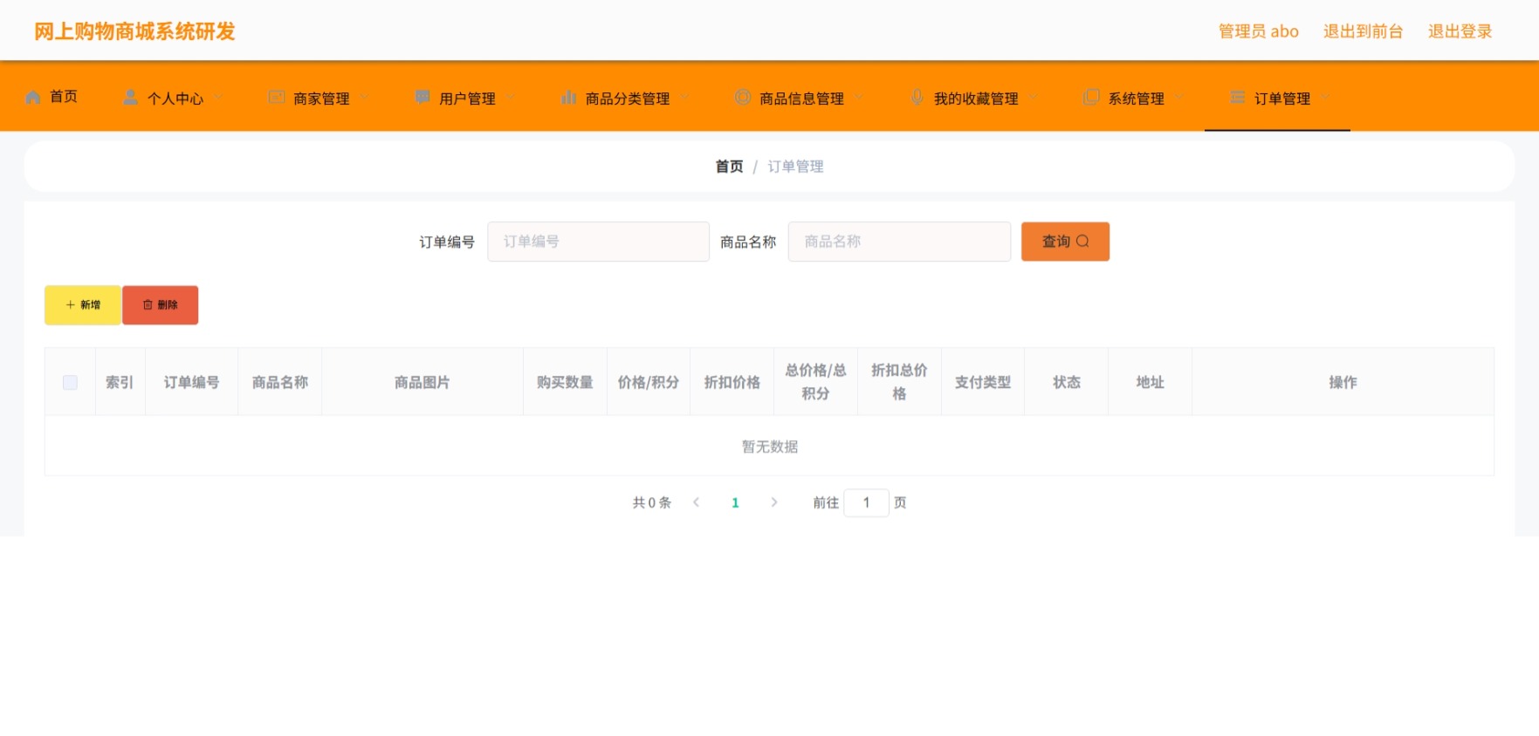Click the circular icon beside 商品信息管理
The height and width of the screenshot is (736, 1539).
click(743, 97)
